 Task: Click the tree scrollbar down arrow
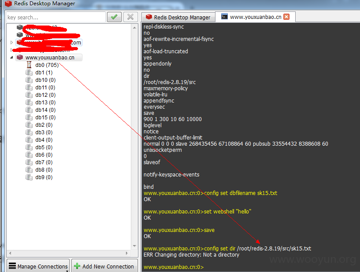pos(134,246)
